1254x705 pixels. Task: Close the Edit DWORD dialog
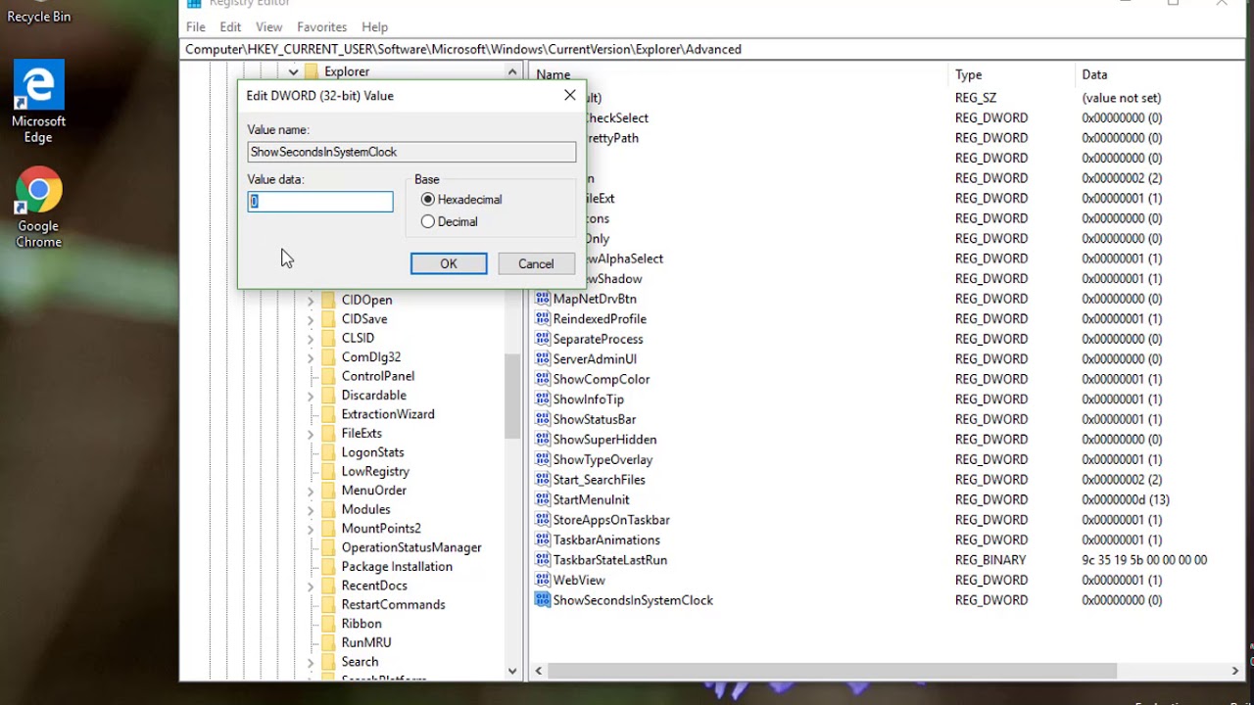(570, 95)
